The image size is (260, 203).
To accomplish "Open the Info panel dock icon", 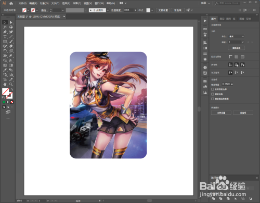I will (205, 67).
